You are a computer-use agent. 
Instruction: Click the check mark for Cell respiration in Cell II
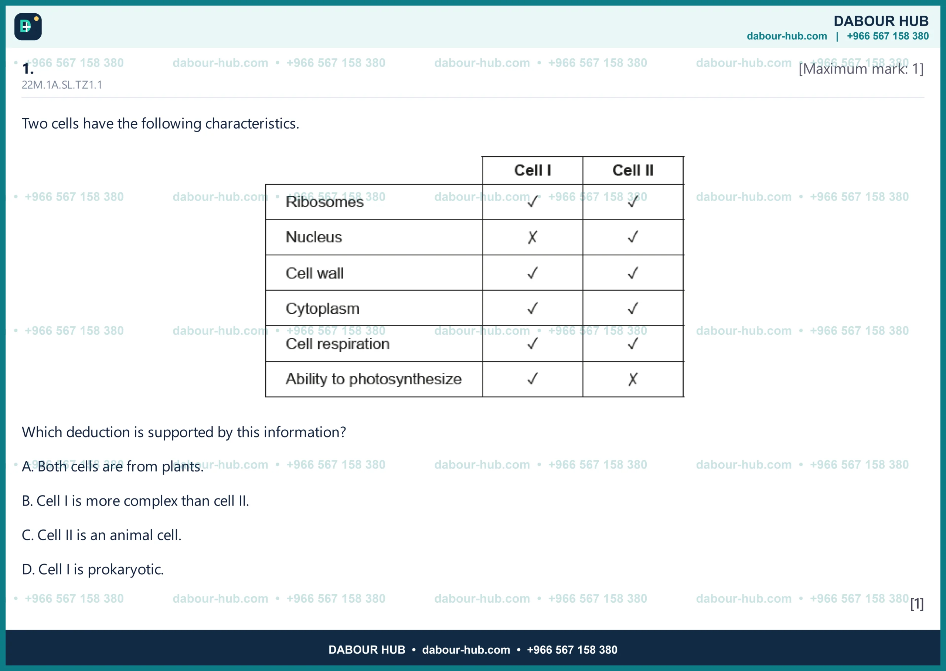click(633, 343)
